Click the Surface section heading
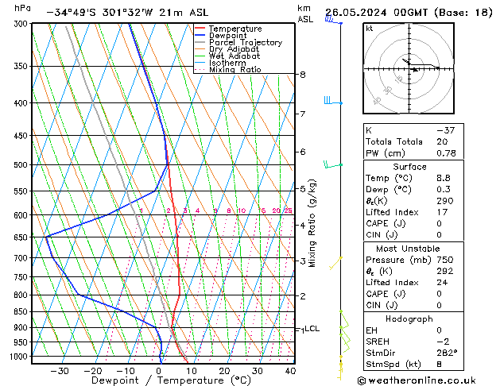The height and width of the screenshot is (386, 500). [x=409, y=167]
